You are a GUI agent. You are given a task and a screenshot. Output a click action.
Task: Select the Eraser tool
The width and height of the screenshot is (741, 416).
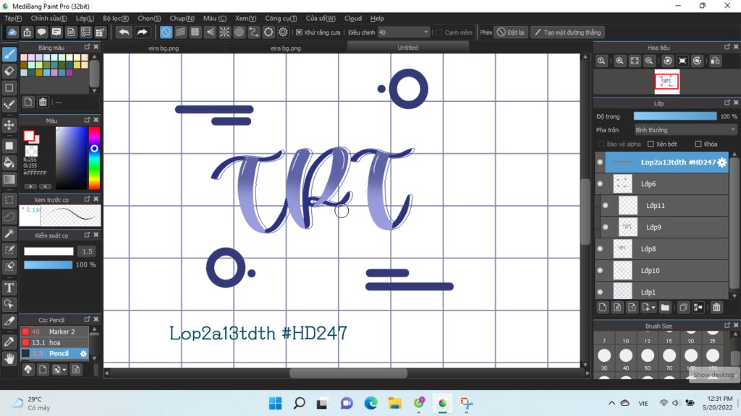point(9,71)
